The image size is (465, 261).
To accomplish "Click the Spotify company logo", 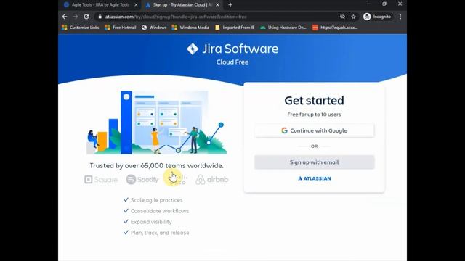I will pyautogui.click(x=142, y=179).
